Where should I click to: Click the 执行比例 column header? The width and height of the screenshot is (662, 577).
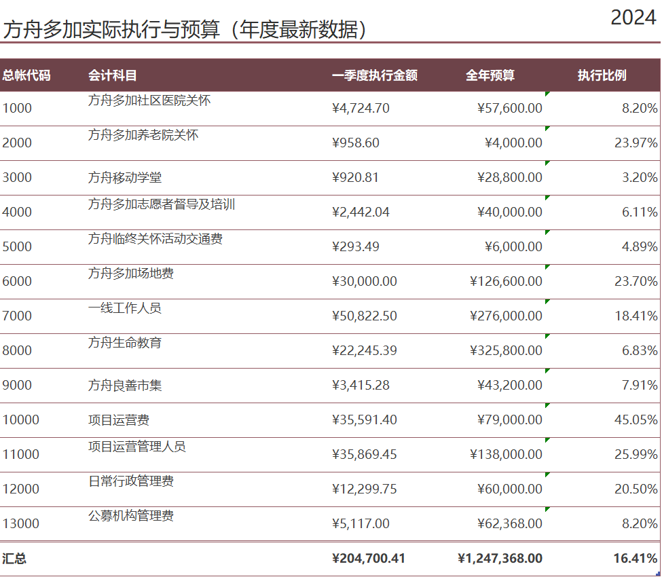(602, 75)
